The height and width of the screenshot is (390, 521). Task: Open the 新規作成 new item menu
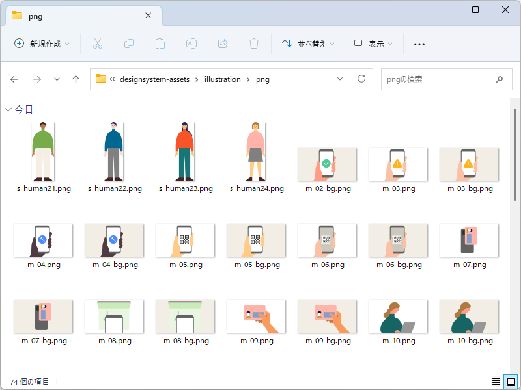point(42,44)
